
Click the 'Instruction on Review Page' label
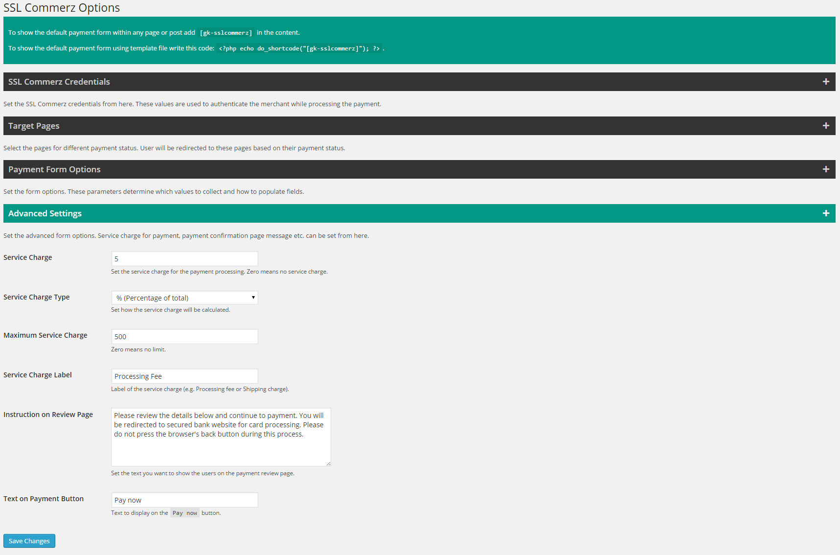[48, 415]
